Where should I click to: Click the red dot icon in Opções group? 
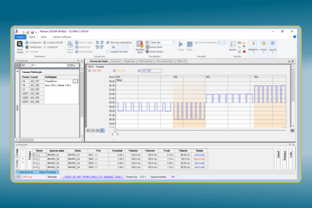tap(244, 51)
